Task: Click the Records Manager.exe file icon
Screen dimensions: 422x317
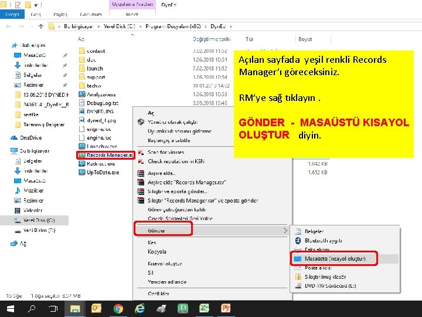Action: click(x=82, y=155)
